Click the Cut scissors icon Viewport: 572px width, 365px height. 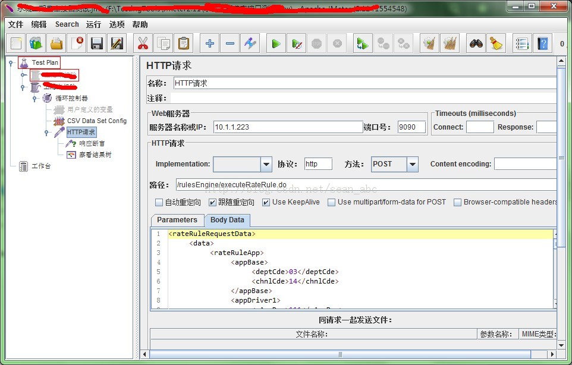143,43
